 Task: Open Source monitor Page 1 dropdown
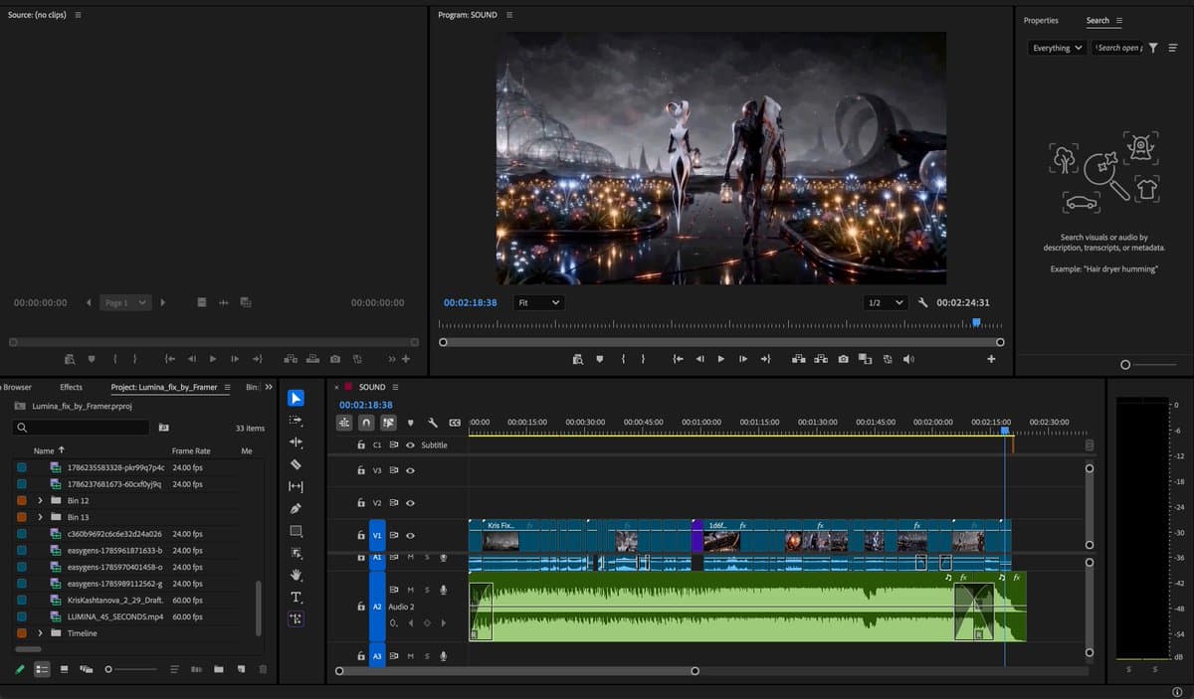coord(125,302)
